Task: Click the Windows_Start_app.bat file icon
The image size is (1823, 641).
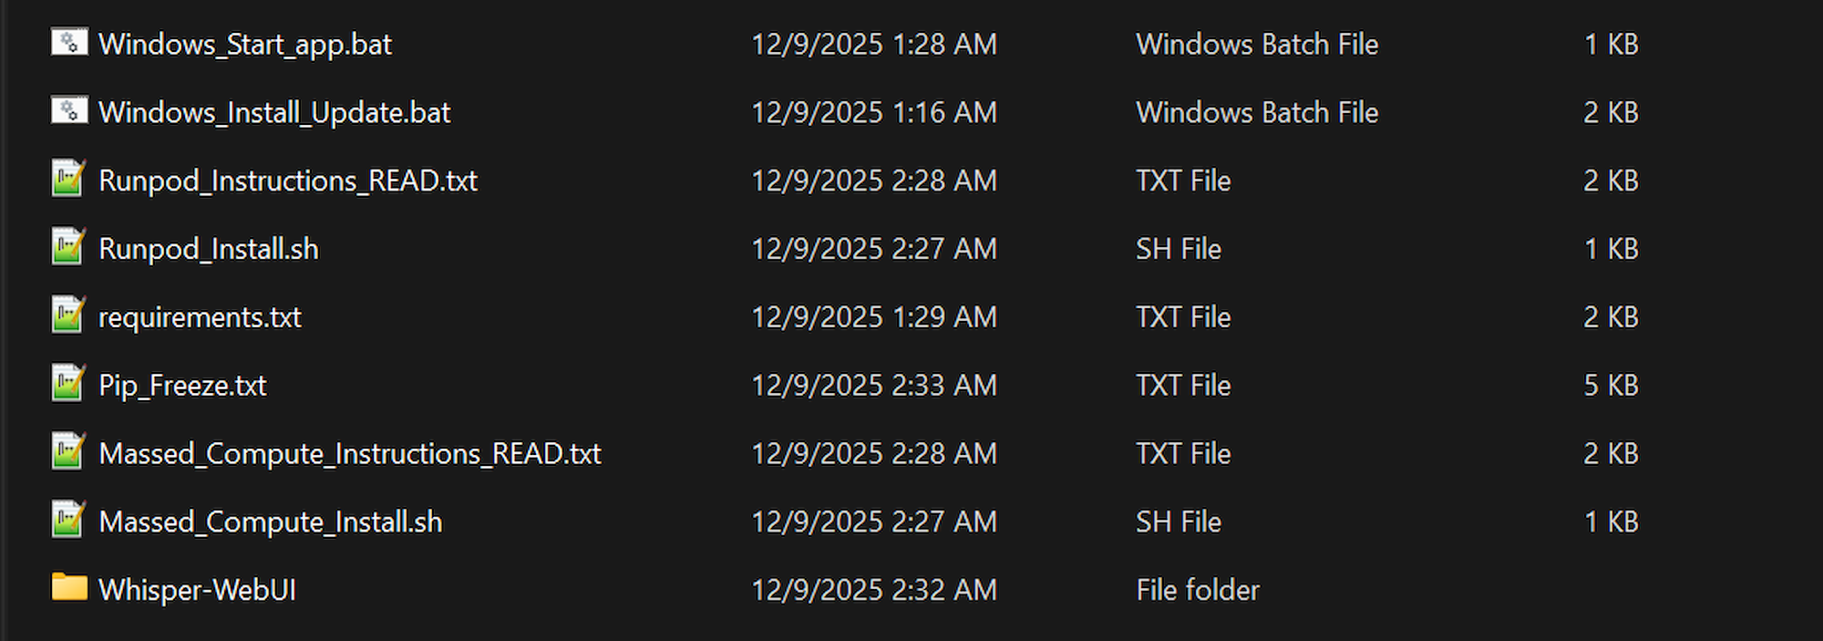Action: point(69,43)
